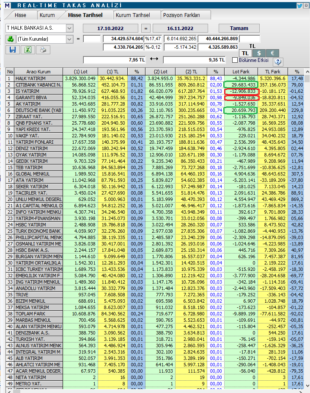Image resolution: width=310 pixels, height=393 pixels.
Task: Confirm with the Tamam button
Action: [239, 28]
